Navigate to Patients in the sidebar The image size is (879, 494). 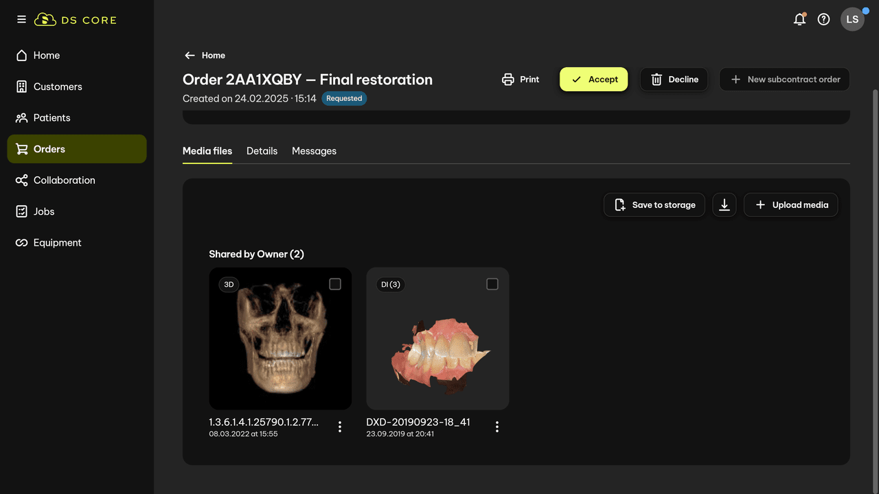click(52, 118)
